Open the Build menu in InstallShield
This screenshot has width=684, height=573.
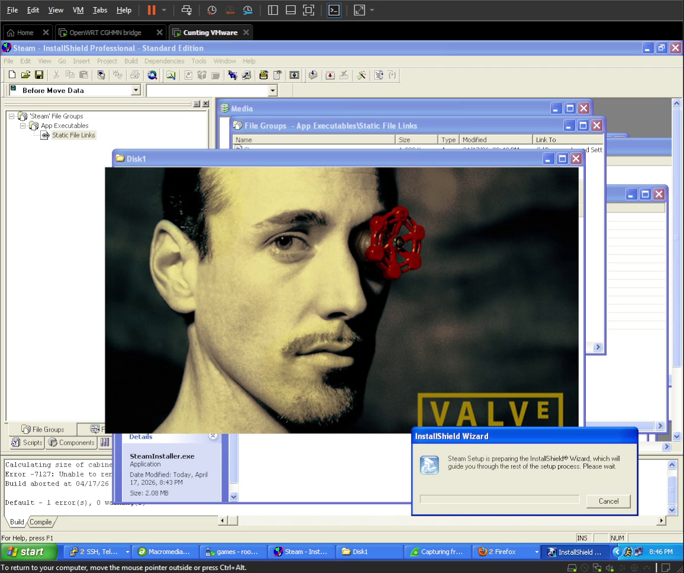pyautogui.click(x=131, y=61)
